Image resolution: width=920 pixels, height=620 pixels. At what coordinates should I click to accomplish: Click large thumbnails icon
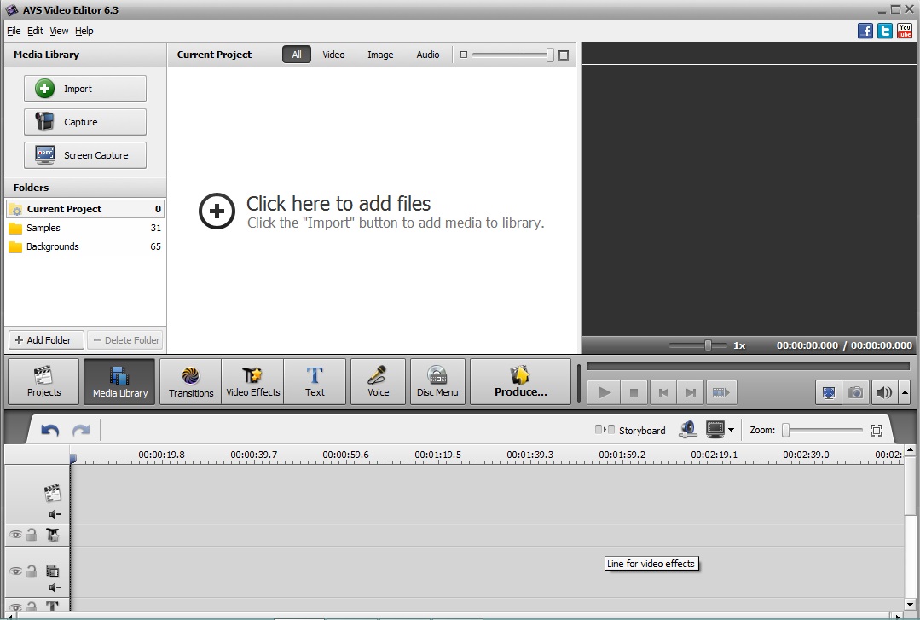coord(564,55)
